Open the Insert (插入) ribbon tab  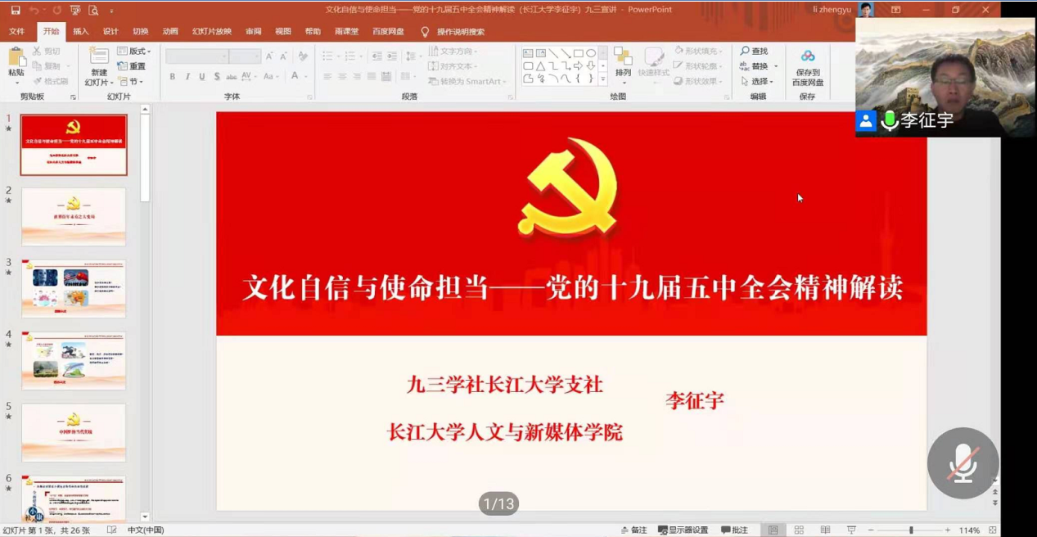tap(81, 31)
